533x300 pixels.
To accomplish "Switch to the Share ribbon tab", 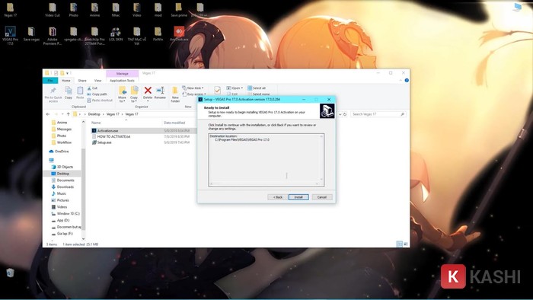I will click(82, 81).
